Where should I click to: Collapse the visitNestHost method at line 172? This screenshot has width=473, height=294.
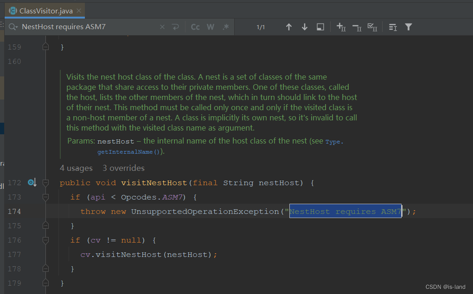(x=45, y=182)
